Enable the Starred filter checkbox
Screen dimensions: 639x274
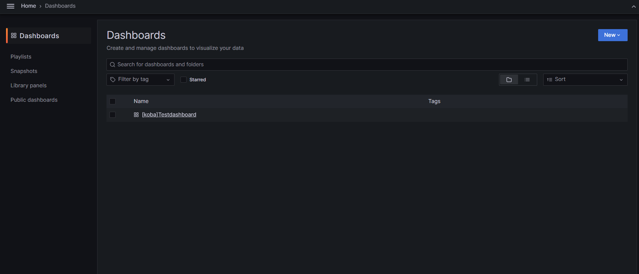click(x=184, y=80)
